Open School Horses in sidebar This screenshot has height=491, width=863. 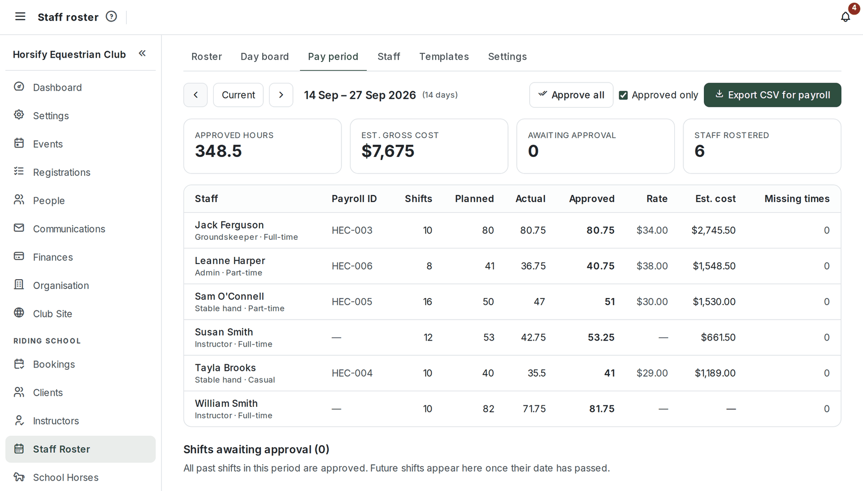click(x=80, y=478)
